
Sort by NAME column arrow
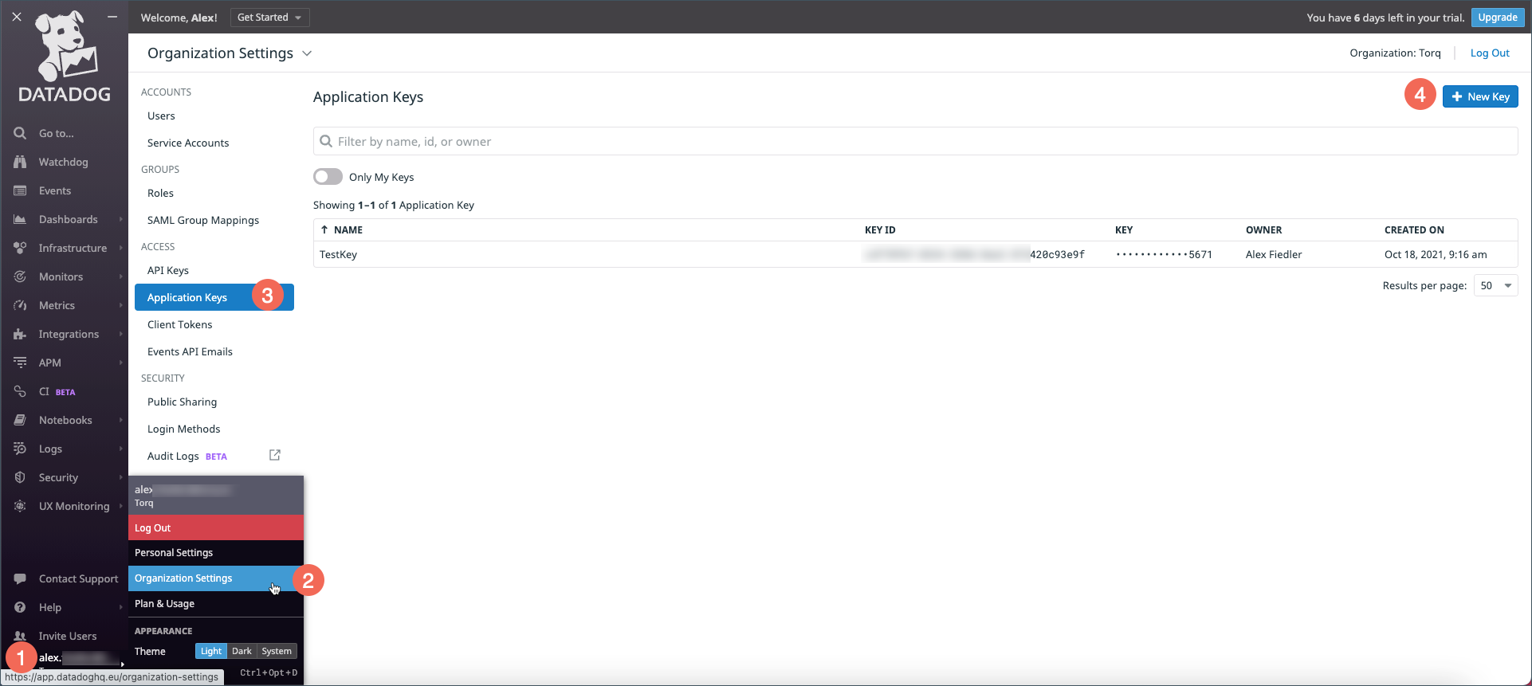(x=324, y=229)
